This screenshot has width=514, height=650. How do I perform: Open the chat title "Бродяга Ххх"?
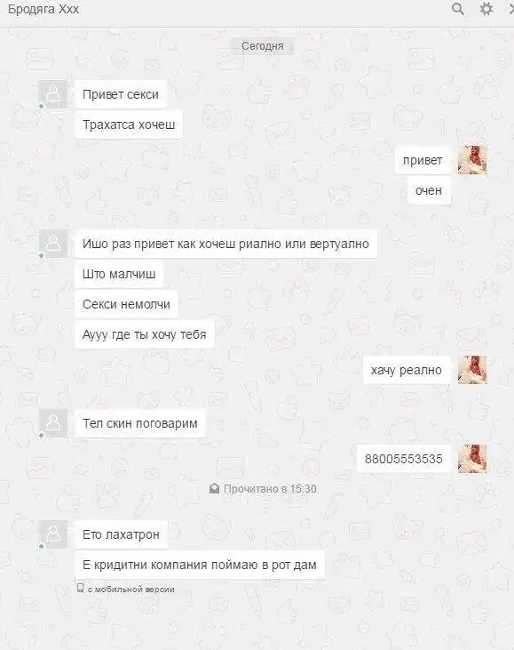(x=43, y=9)
